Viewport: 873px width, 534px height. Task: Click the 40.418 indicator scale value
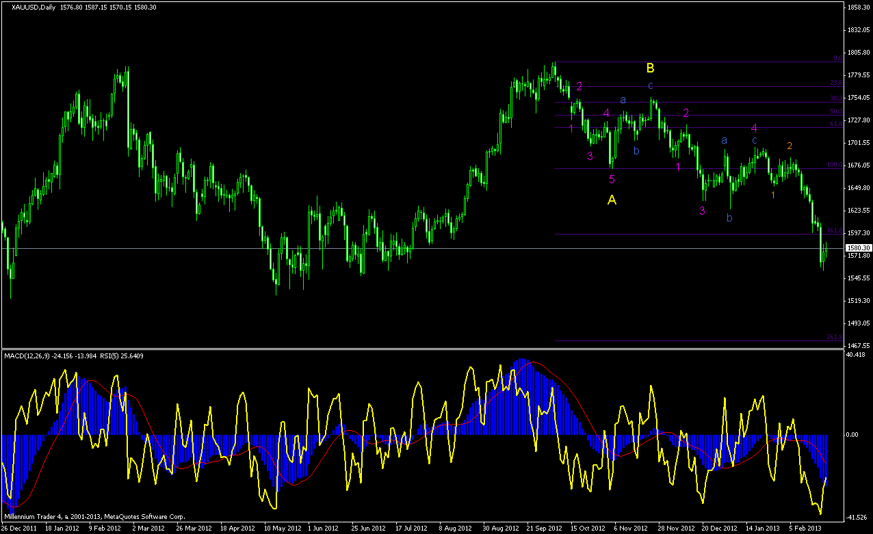tap(856, 355)
